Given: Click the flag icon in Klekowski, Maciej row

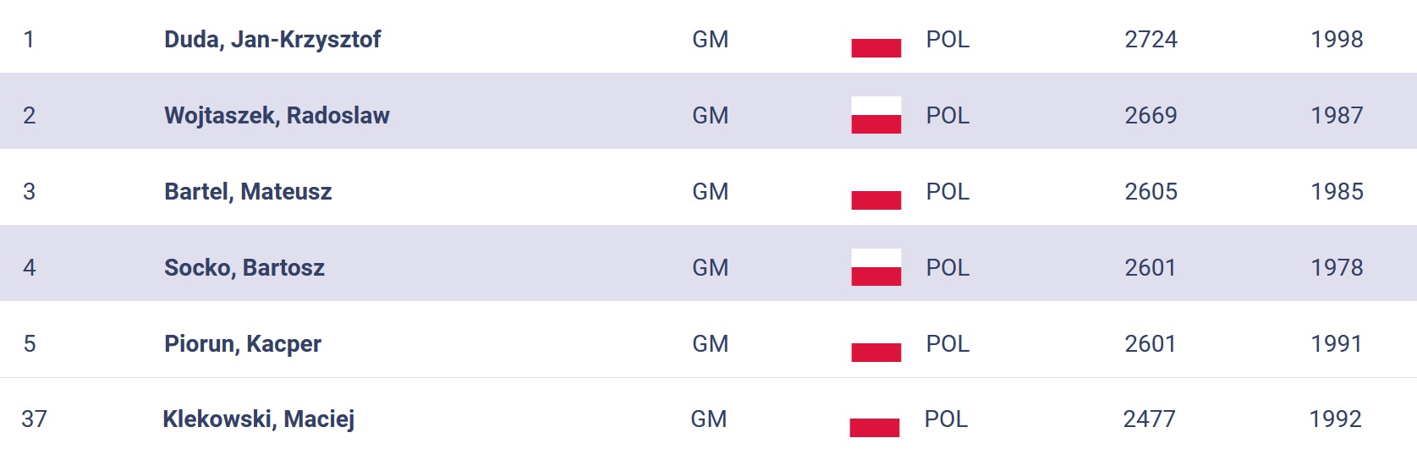Looking at the screenshot, I should pyautogui.click(x=874, y=419).
